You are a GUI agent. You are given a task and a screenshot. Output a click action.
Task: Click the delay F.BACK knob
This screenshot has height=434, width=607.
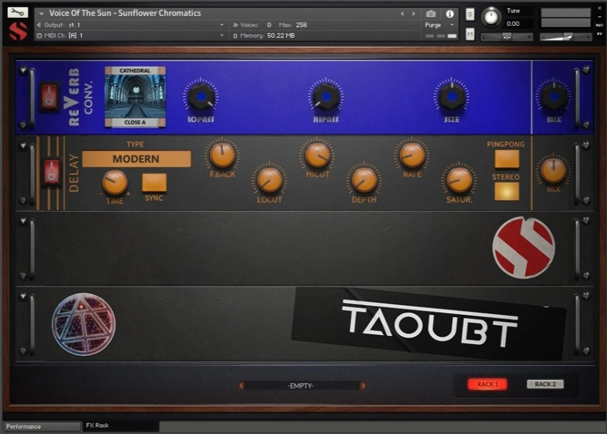[222, 155]
